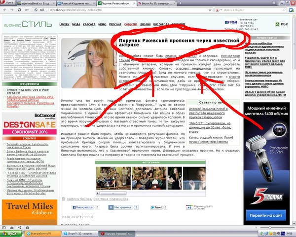Click the password wand key icon
This screenshot has width=296, height=237.
[27, 10]
